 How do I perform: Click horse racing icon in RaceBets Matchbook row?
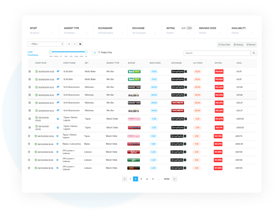58,110
